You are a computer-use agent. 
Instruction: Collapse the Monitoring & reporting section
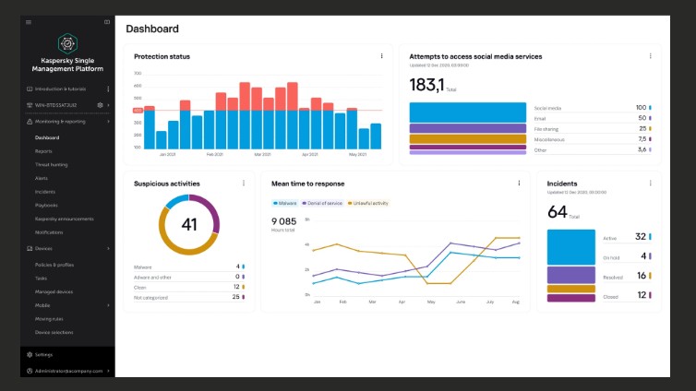click(x=108, y=121)
